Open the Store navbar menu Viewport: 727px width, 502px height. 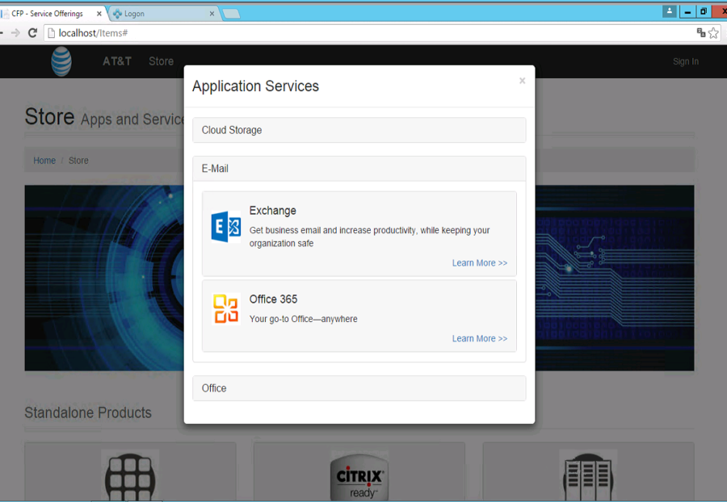coord(161,61)
